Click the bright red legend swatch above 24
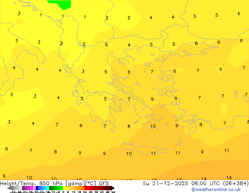Image resolution: width=249 pixels, height=193 pixels. click(x=86, y=188)
